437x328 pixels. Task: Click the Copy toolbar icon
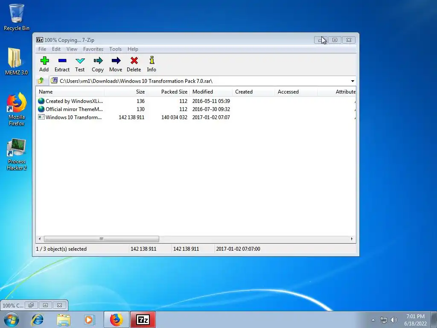pos(98,64)
